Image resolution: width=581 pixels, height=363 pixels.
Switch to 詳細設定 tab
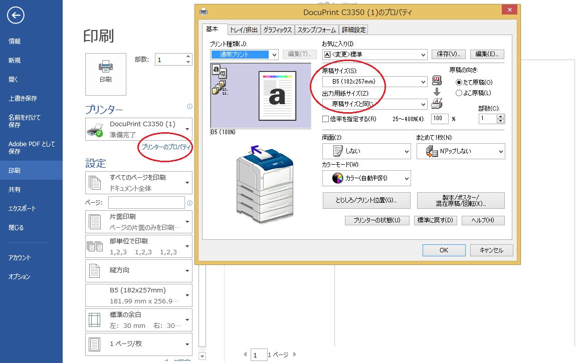click(x=354, y=30)
